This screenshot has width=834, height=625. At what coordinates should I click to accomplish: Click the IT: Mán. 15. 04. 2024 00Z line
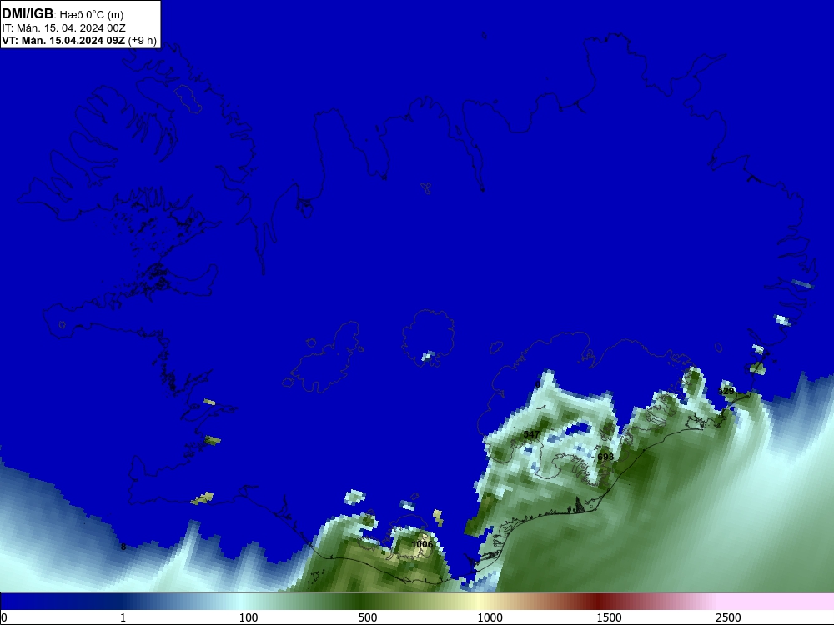tap(64, 28)
